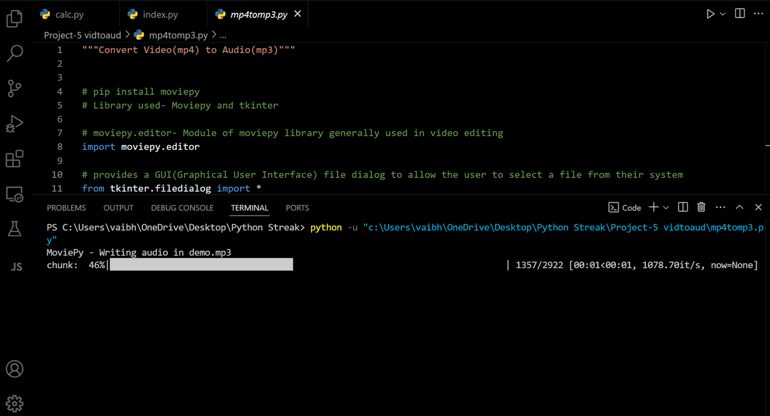Select the mp4tomp3.py tab
The image size is (770, 416).
point(259,14)
